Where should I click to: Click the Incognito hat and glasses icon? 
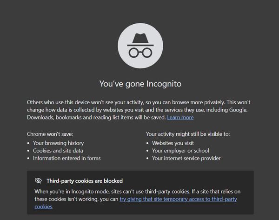coord(140,46)
